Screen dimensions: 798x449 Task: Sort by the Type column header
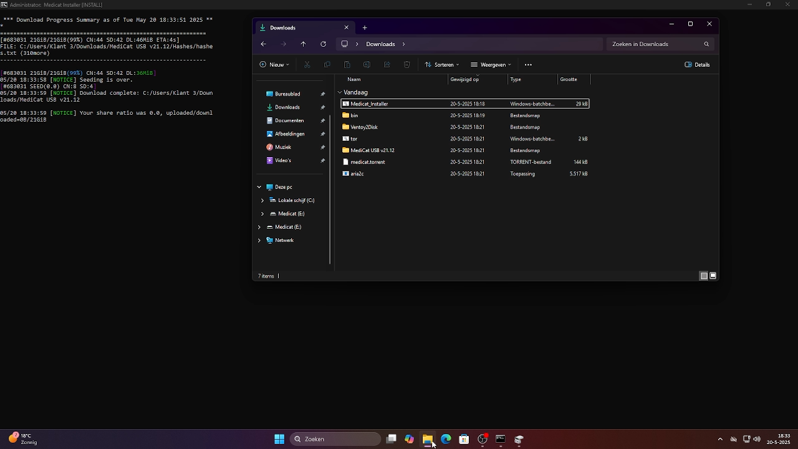tap(532, 79)
